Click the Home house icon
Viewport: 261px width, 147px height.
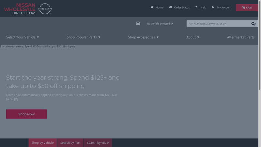coord(152,7)
